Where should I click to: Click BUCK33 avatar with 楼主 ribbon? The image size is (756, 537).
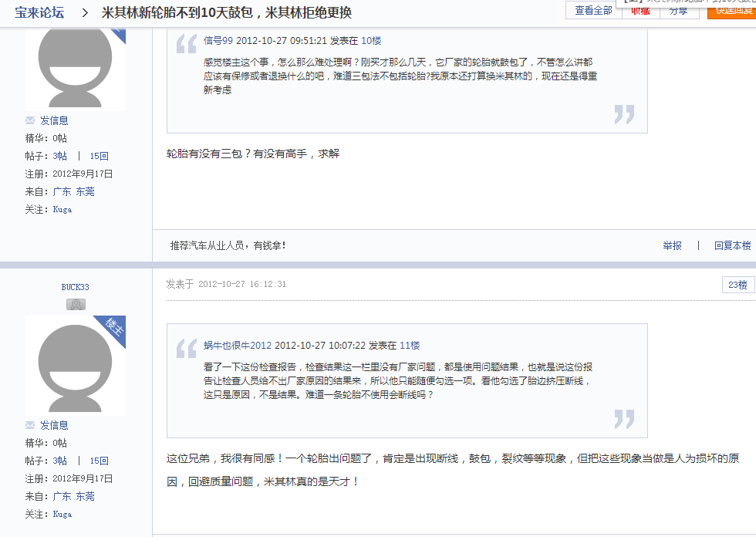pos(76,366)
